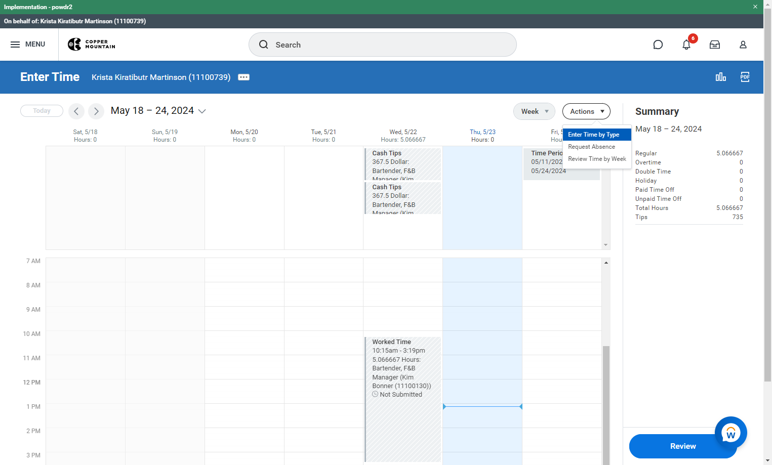Viewport: 772px width, 465px height.
Task: Click the Copper Mountain logo
Action: (92, 45)
